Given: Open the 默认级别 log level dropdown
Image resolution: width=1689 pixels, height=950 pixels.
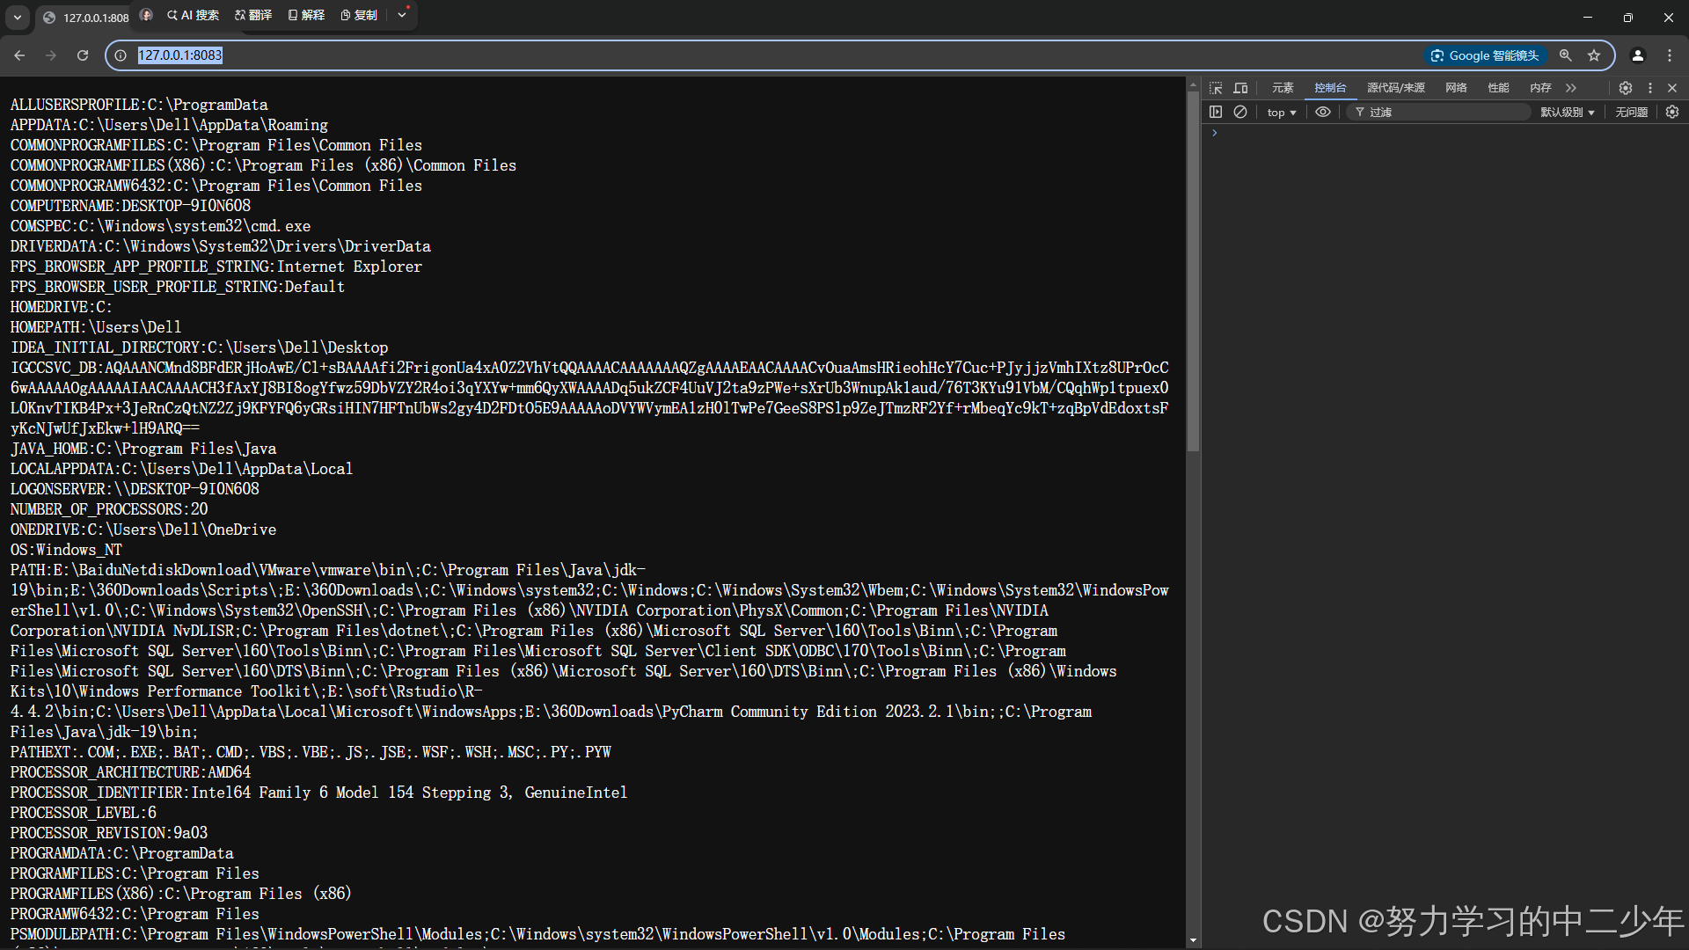Looking at the screenshot, I should coord(1567,113).
